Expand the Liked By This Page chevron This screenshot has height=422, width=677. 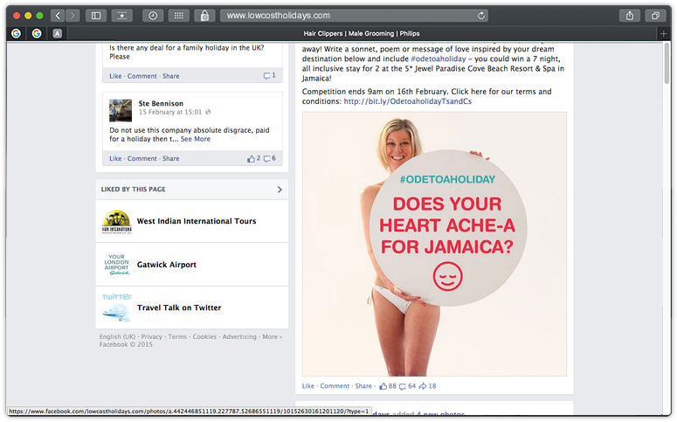[280, 190]
